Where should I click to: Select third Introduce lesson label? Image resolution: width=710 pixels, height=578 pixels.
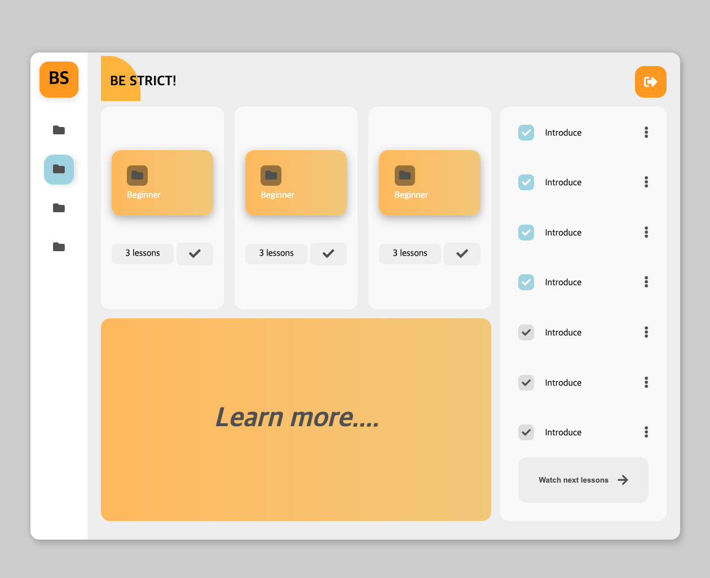563,233
